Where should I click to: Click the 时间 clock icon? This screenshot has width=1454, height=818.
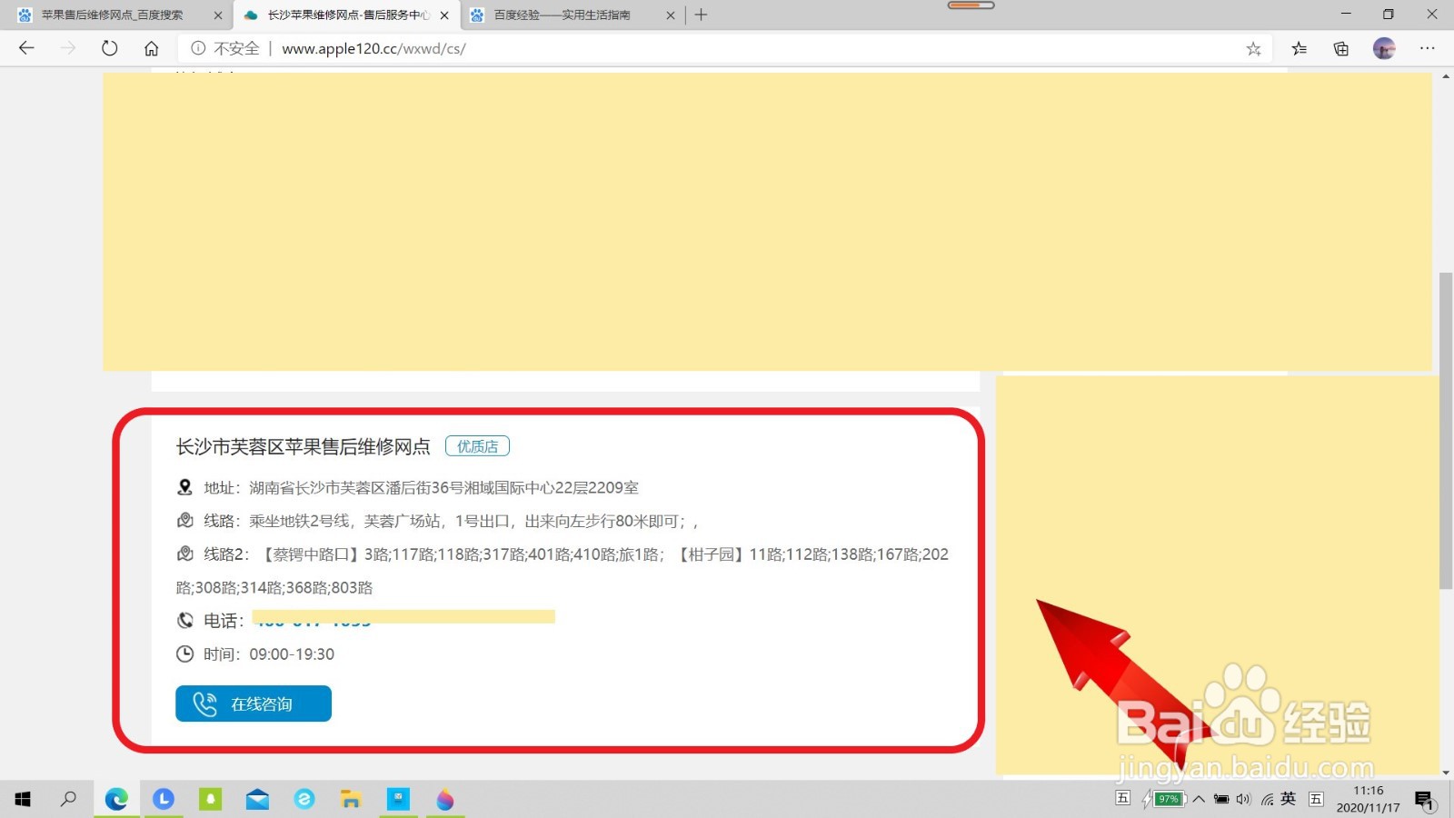184,653
